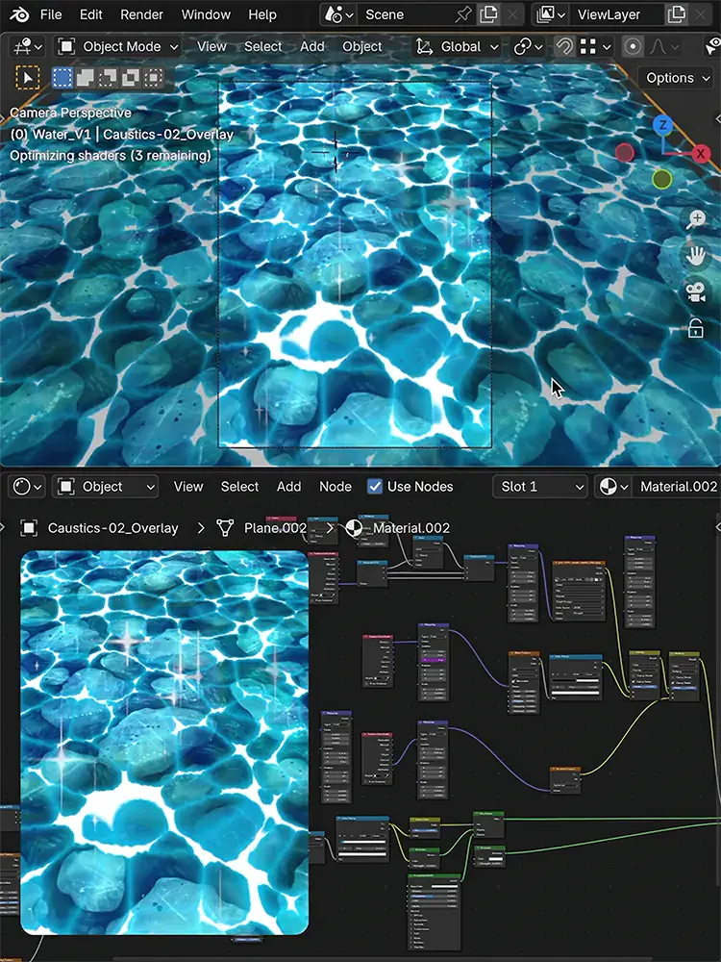Click the red X axis gizmo
Image resolution: width=721 pixels, height=962 pixels.
click(700, 153)
